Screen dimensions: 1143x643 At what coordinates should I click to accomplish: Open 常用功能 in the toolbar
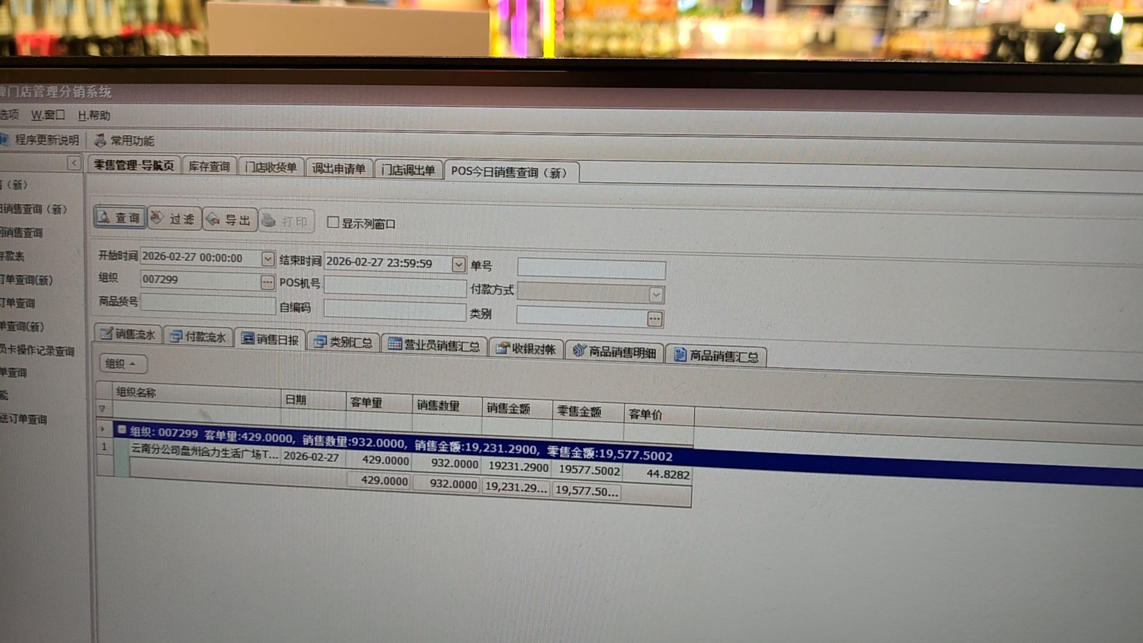124,141
